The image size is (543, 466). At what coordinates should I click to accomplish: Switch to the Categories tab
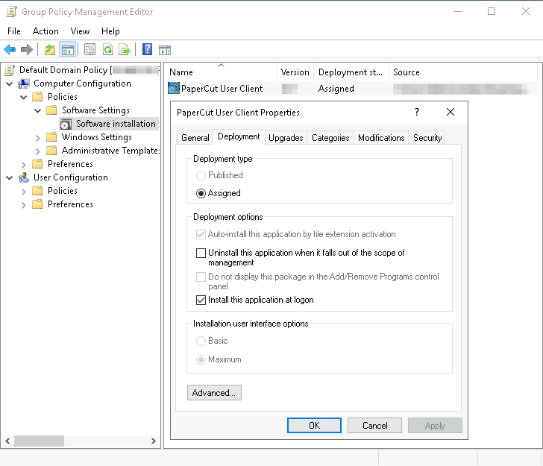[x=330, y=138]
